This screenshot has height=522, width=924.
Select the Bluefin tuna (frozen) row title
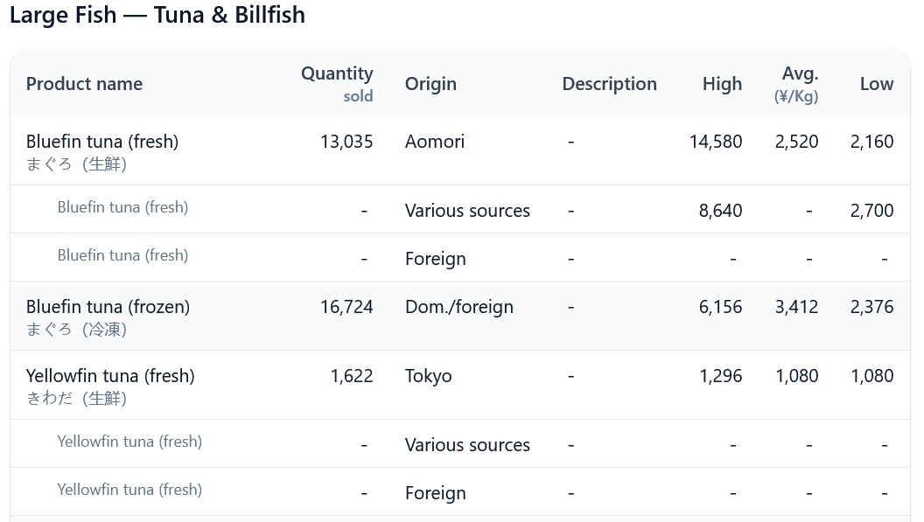pos(108,306)
